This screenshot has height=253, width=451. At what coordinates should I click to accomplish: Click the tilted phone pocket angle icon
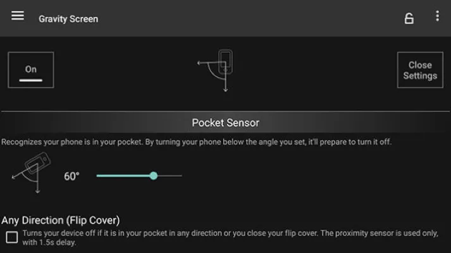tap(32, 170)
